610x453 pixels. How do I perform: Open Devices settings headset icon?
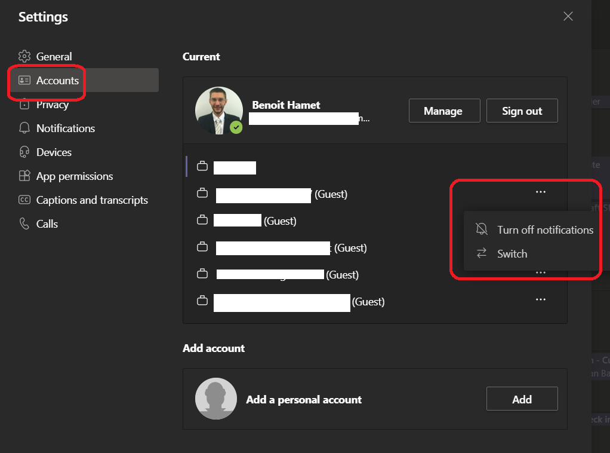(x=24, y=152)
